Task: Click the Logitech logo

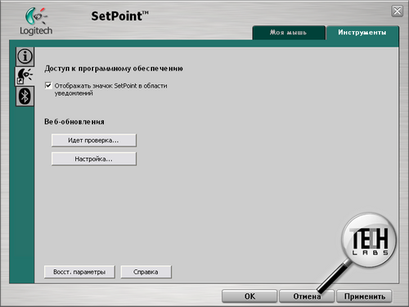Action: pos(36,21)
